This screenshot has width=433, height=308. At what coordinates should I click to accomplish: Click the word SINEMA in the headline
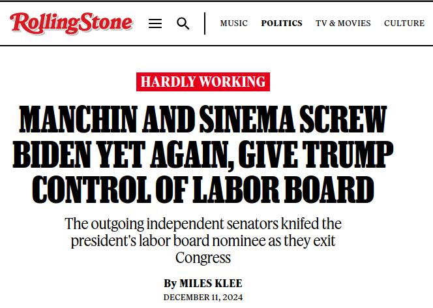click(247, 119)
